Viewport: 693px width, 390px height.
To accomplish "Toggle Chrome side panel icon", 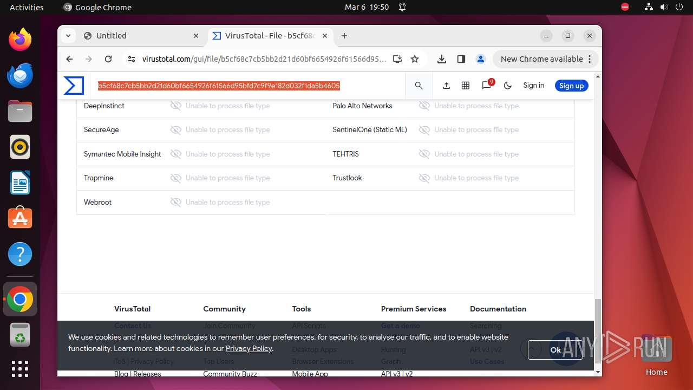I will (461, 59).
